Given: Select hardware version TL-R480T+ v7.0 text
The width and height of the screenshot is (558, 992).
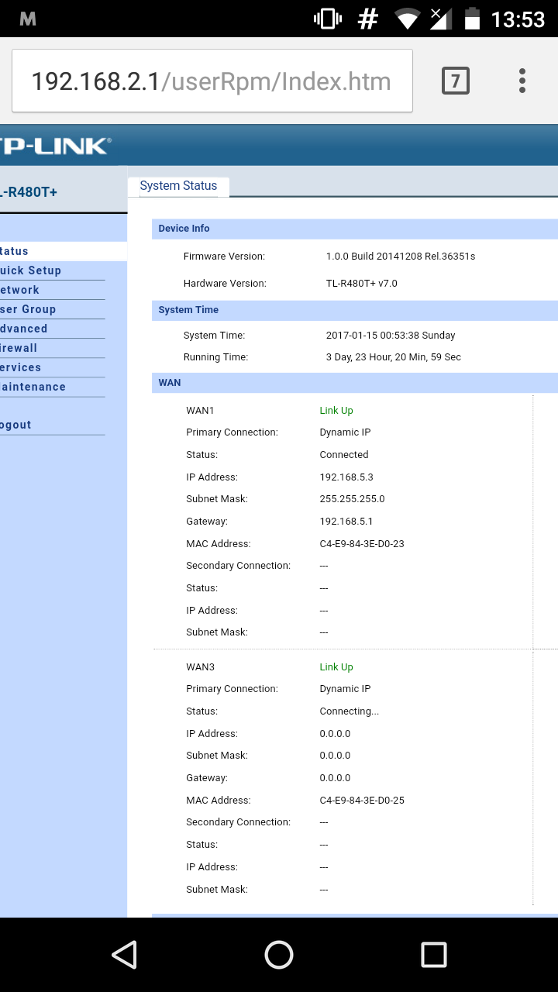Looking at the screenshot, I should pyautogui.click(x=362, y=284).
